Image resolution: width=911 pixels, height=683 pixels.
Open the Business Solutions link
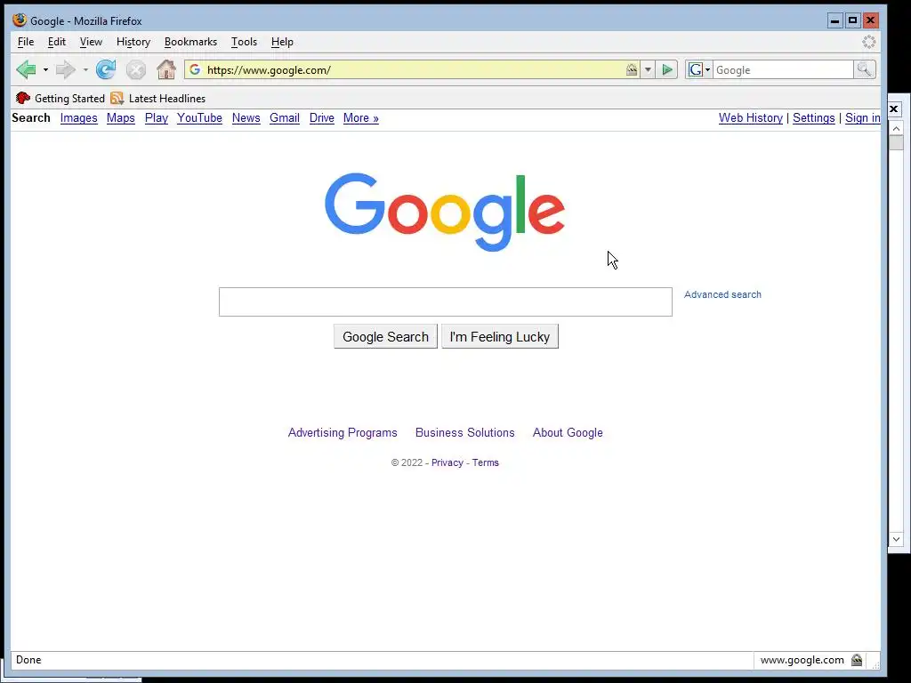pyautogui.click(x=464, y=433)
